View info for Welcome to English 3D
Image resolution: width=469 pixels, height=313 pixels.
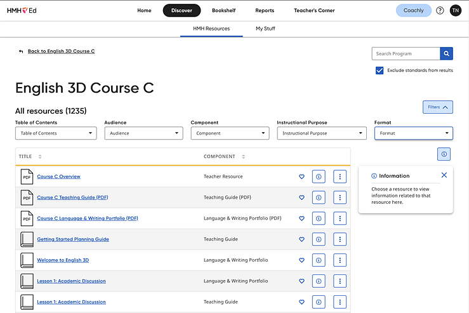click(x=319, y=260)
